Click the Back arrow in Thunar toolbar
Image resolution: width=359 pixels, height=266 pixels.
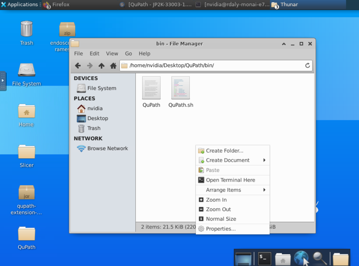78,66
